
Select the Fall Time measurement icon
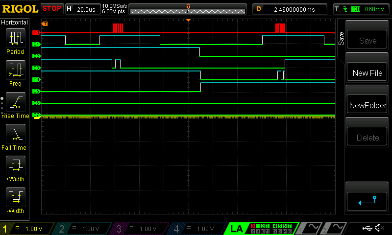(x=16, y=133)
